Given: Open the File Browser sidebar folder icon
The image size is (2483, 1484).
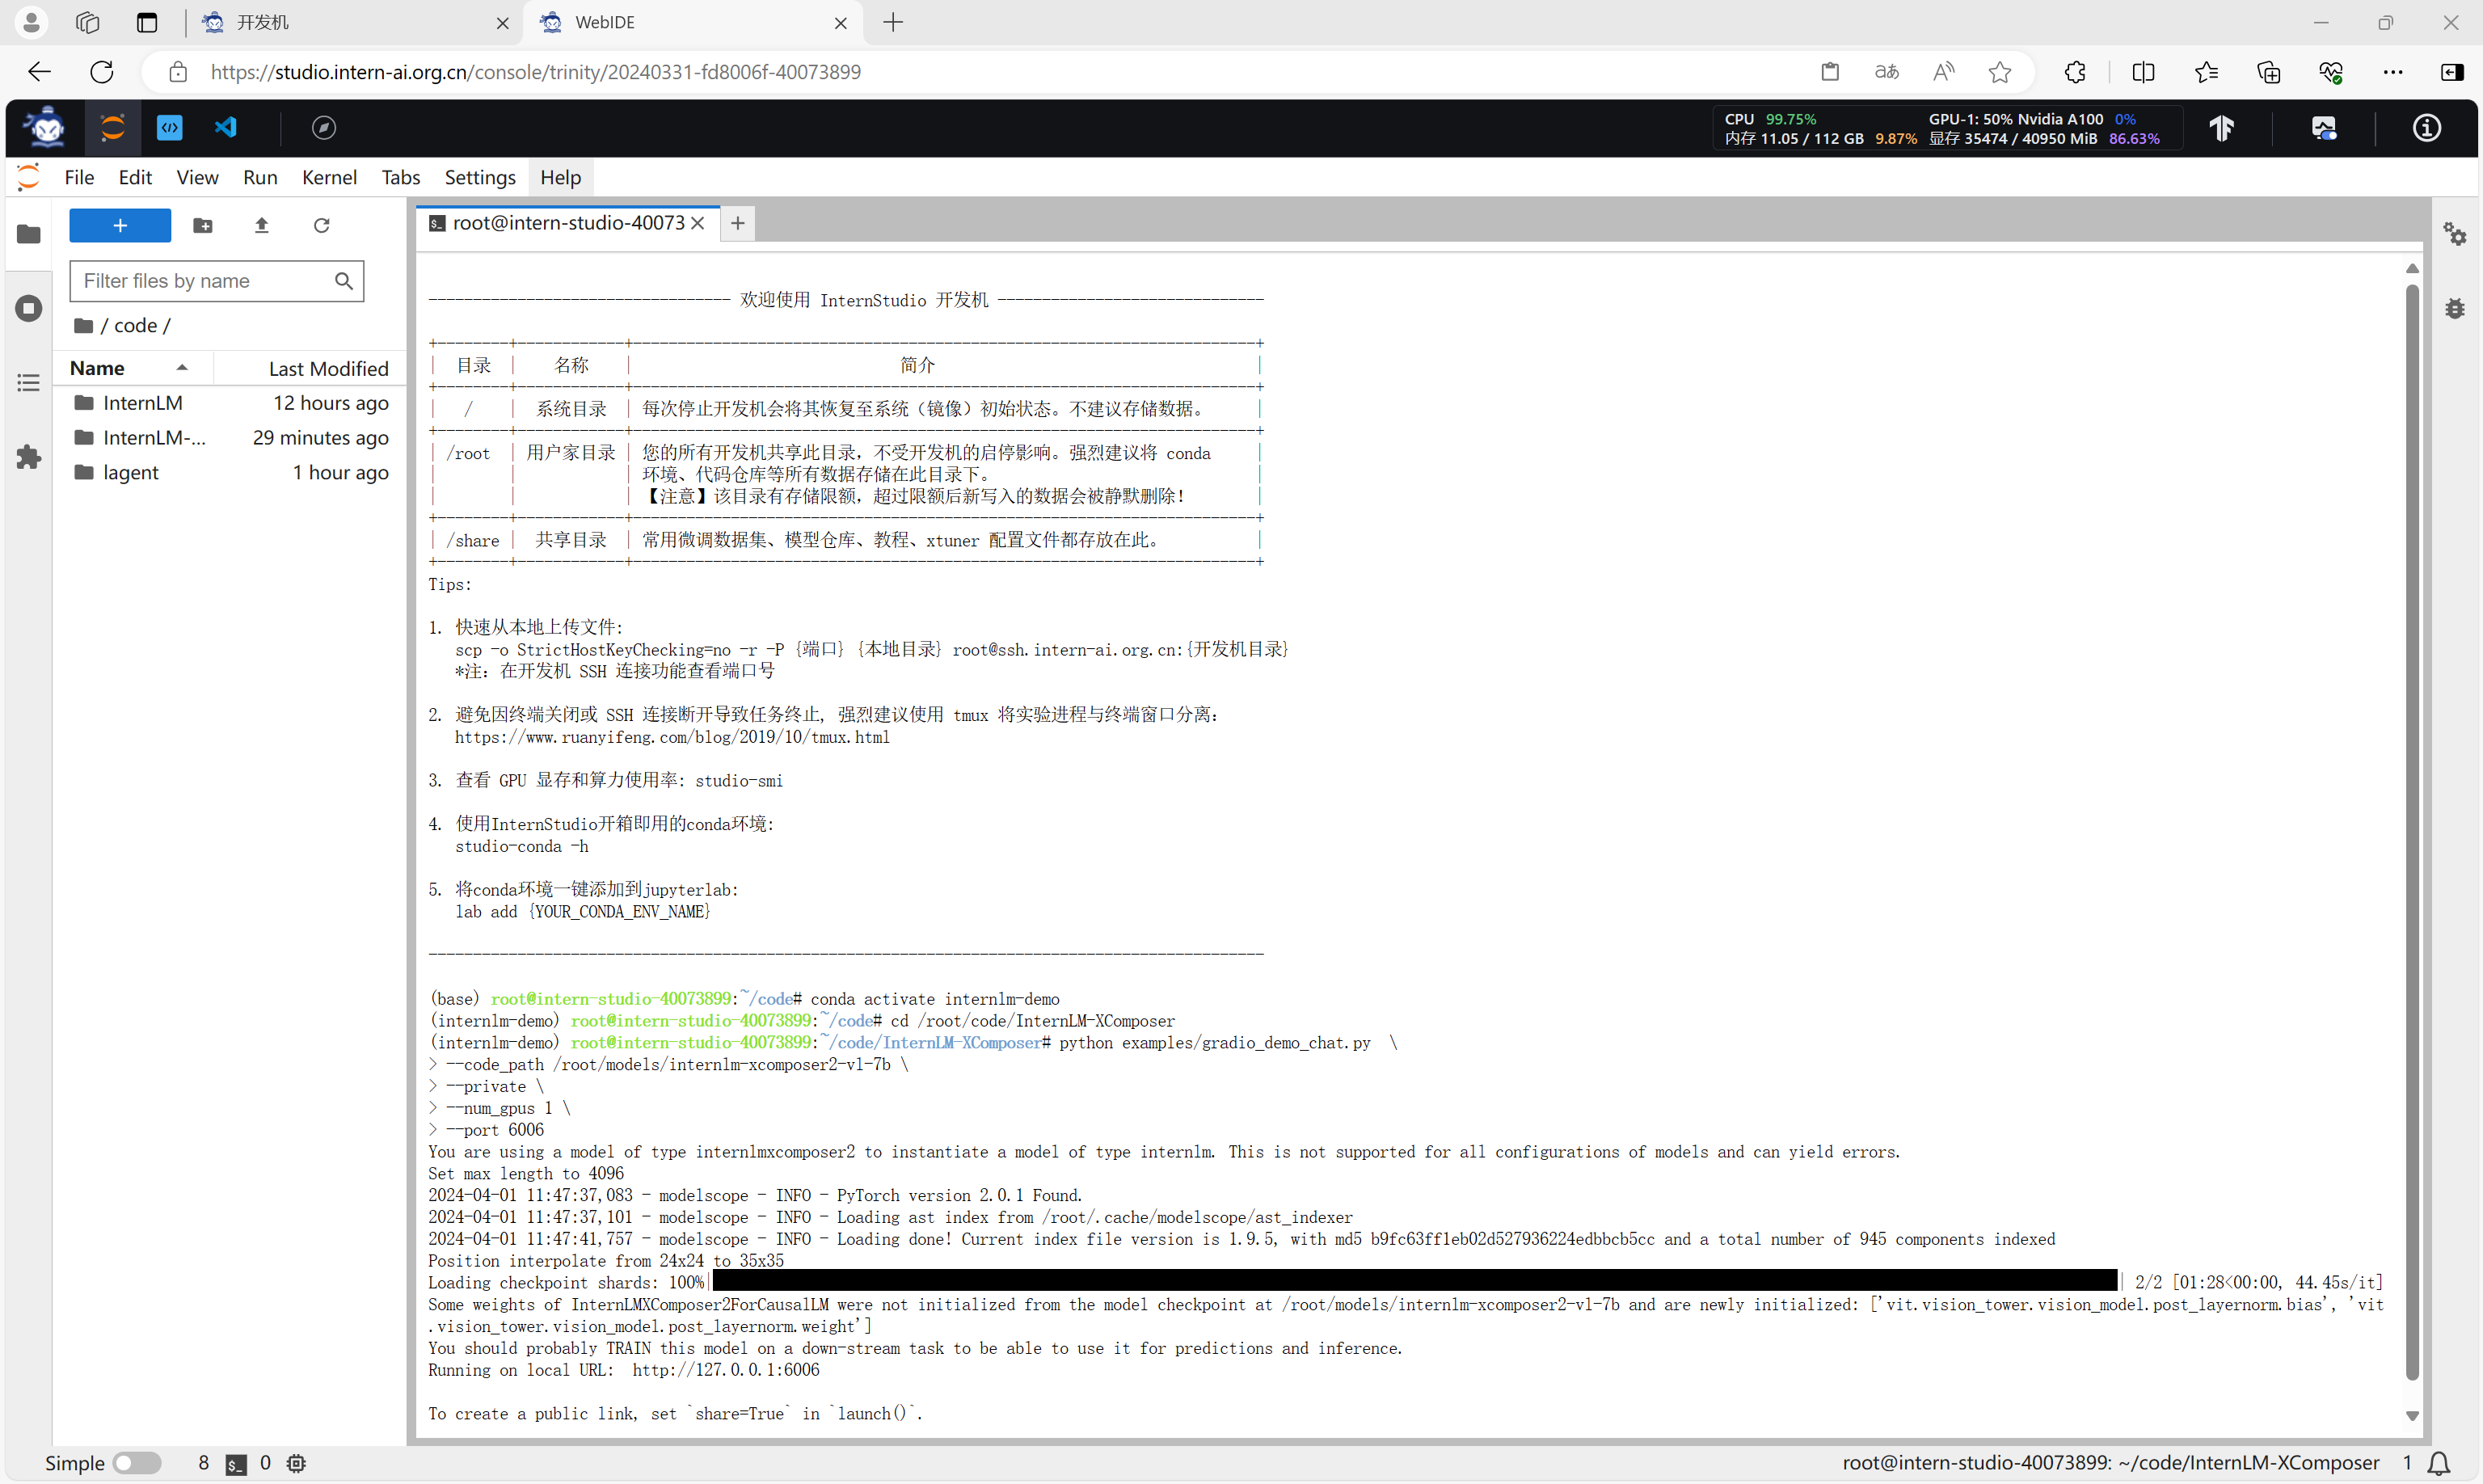Looking at the screenshot, I should [x=29, y=234].
